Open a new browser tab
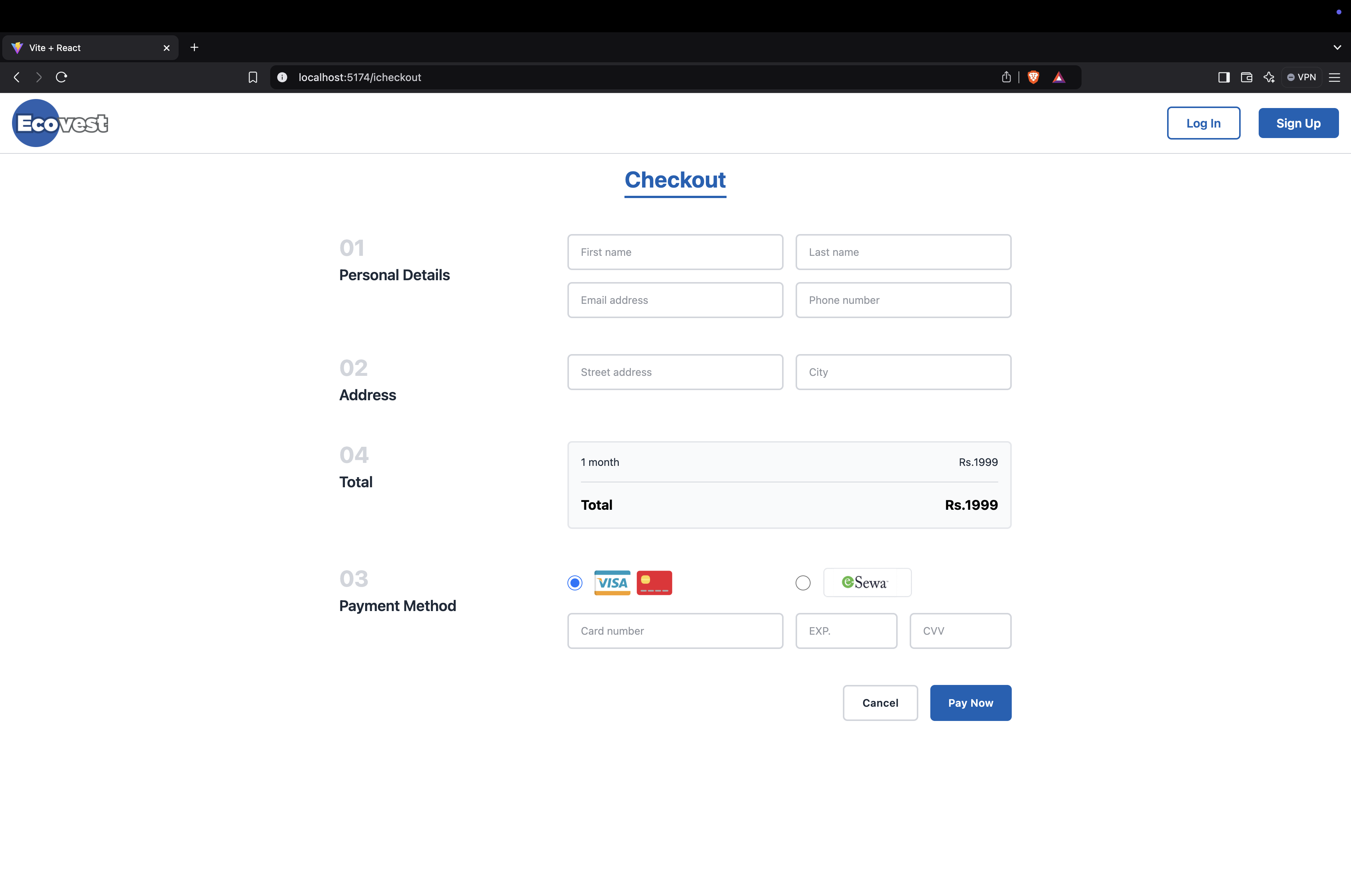This screenshot has width=1351, height=877. [x=194, y=48]
